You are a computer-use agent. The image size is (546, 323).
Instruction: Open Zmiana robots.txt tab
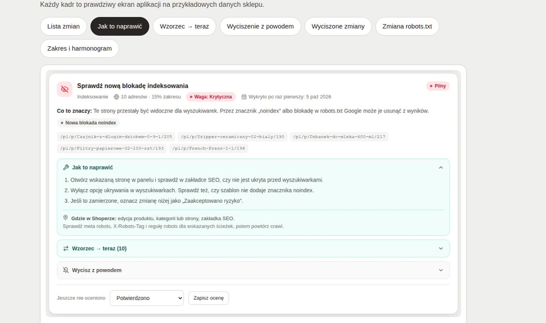tap(407, 26)
